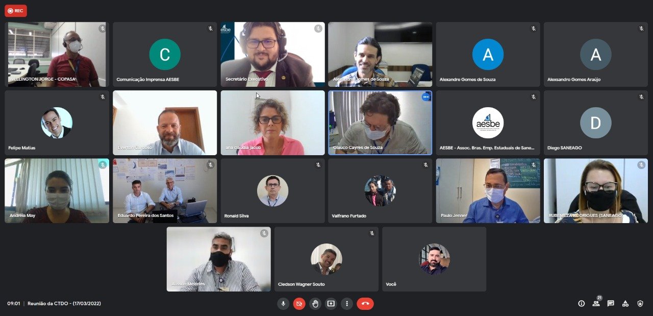The width and height of the screenshot is (653, 316).
Task: Open chat with everyone icon
Action: (x=611, y=304)
